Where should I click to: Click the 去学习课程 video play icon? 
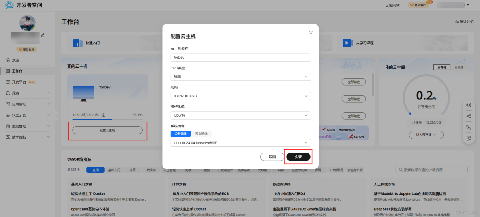pos(347,43)
